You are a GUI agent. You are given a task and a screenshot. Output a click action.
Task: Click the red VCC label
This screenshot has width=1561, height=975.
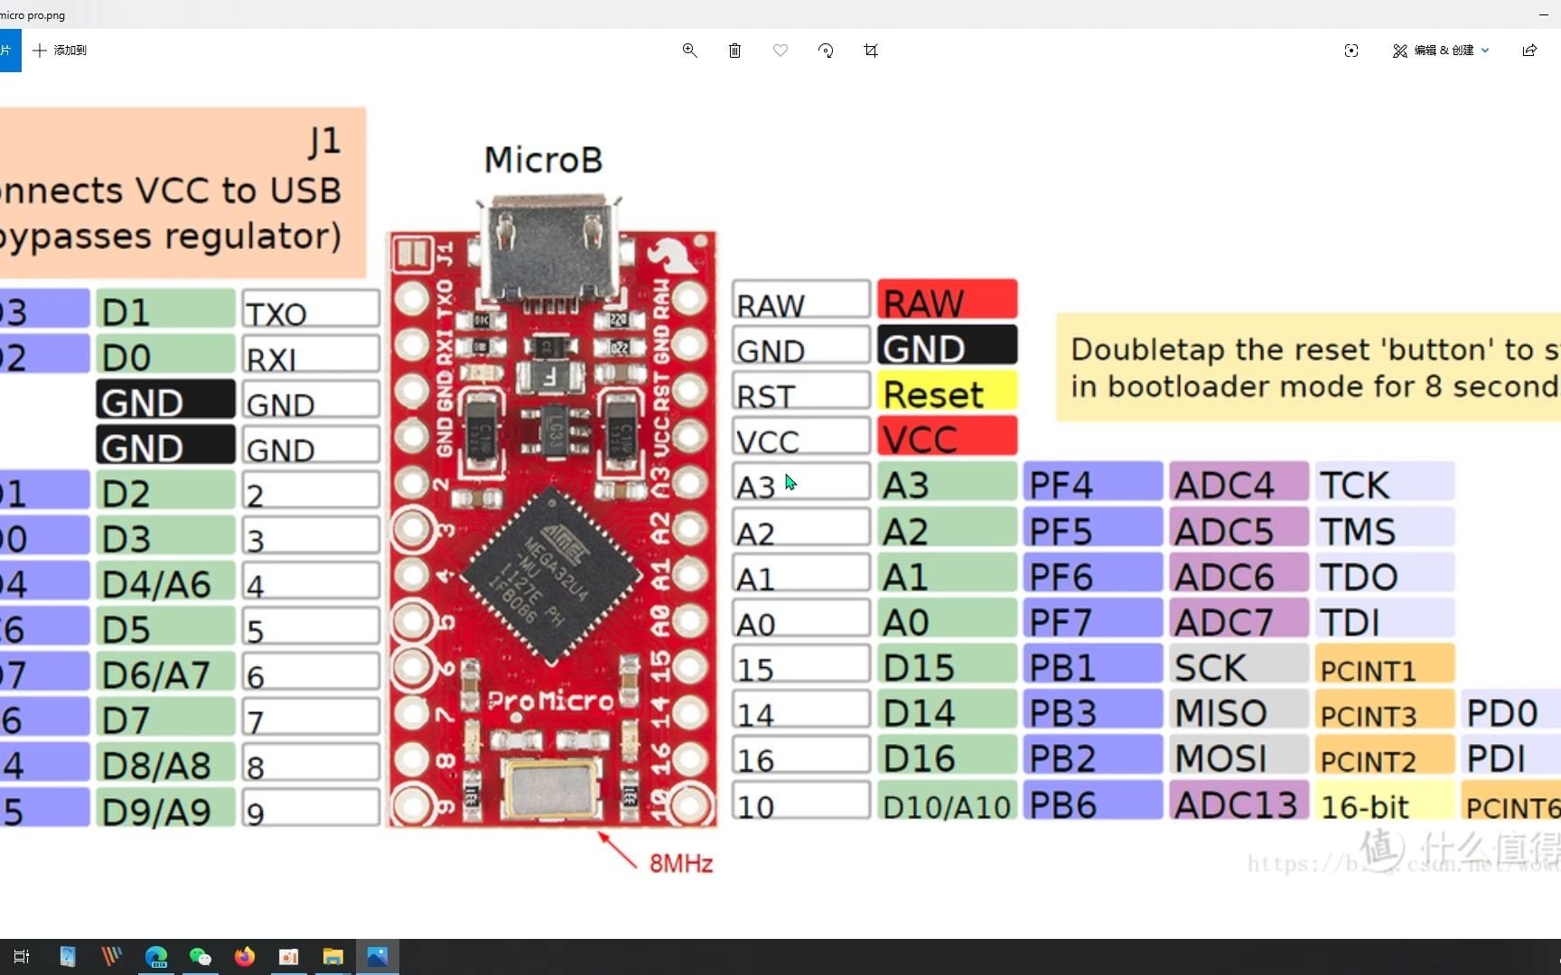[947, 438]
